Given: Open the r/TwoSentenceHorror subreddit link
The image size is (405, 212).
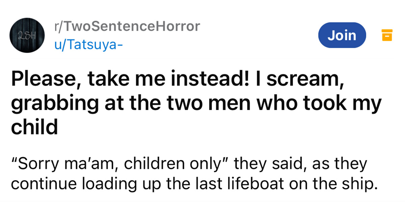Looking at the screenshot, I should (x=127, y=26).
